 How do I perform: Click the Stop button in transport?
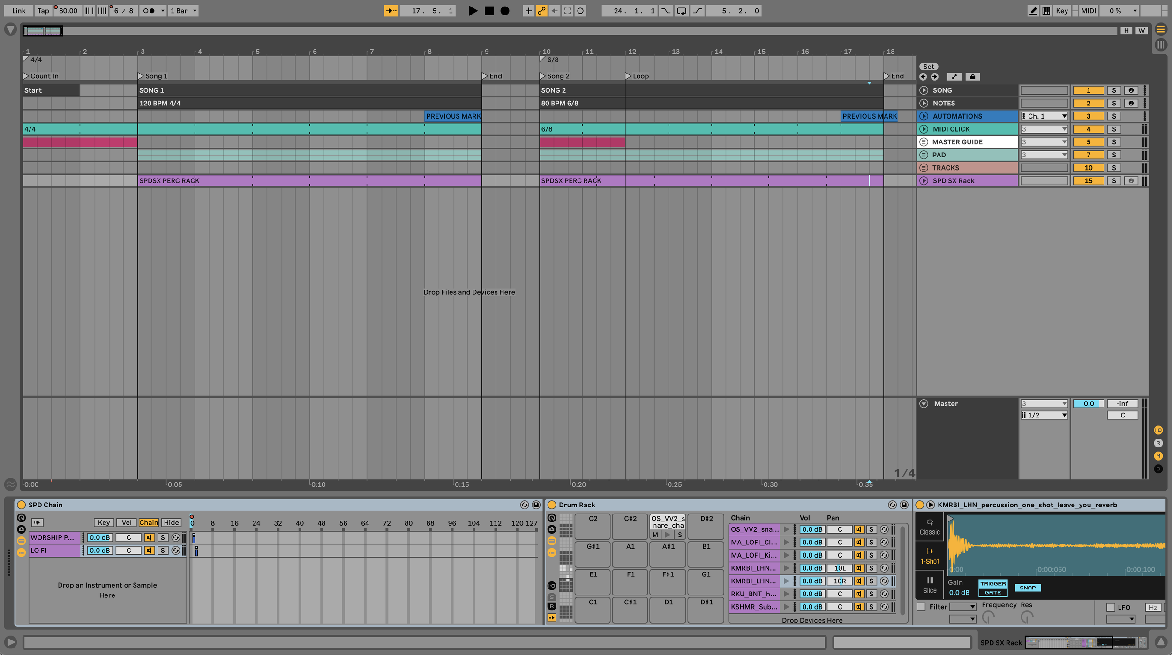(489, 11)
